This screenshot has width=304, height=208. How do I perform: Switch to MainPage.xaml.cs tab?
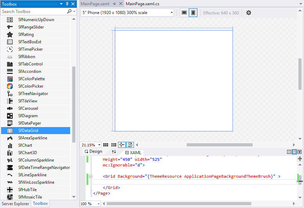(143, 4)
